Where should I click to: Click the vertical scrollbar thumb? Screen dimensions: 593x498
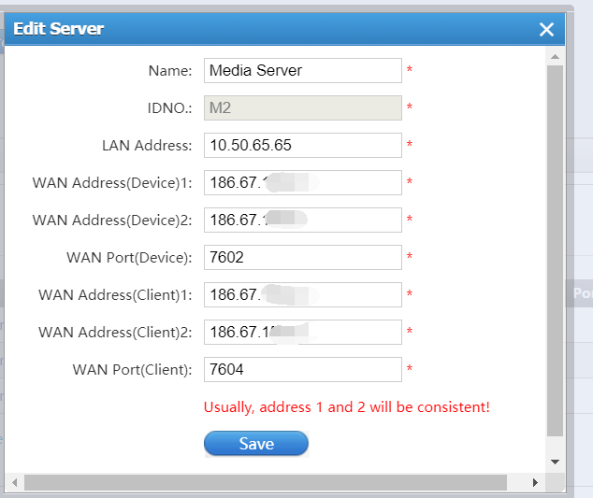click(555, 251)
